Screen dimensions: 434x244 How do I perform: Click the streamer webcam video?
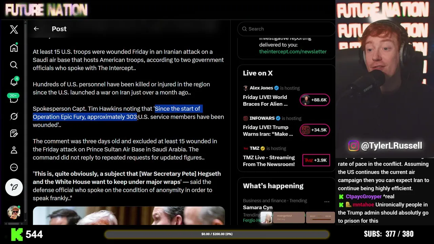tap(384, 79)
